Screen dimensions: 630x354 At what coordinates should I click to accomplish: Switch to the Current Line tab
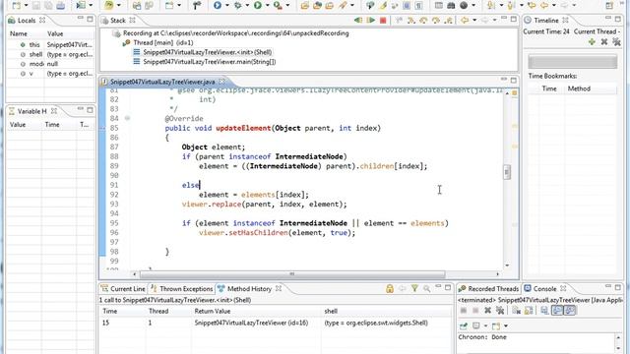123,288
